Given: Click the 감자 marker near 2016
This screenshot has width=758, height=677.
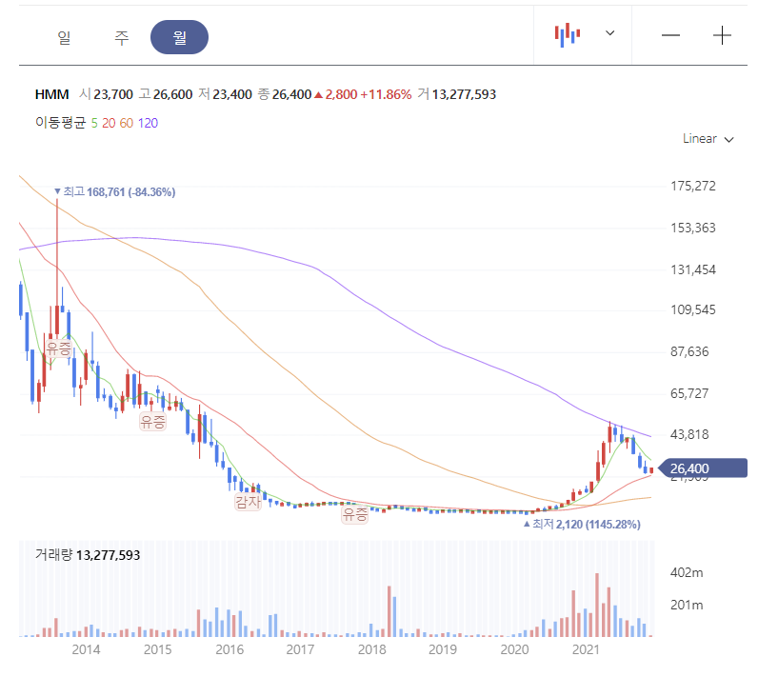Looking at the screenshot, I should [x=248, y=501].
